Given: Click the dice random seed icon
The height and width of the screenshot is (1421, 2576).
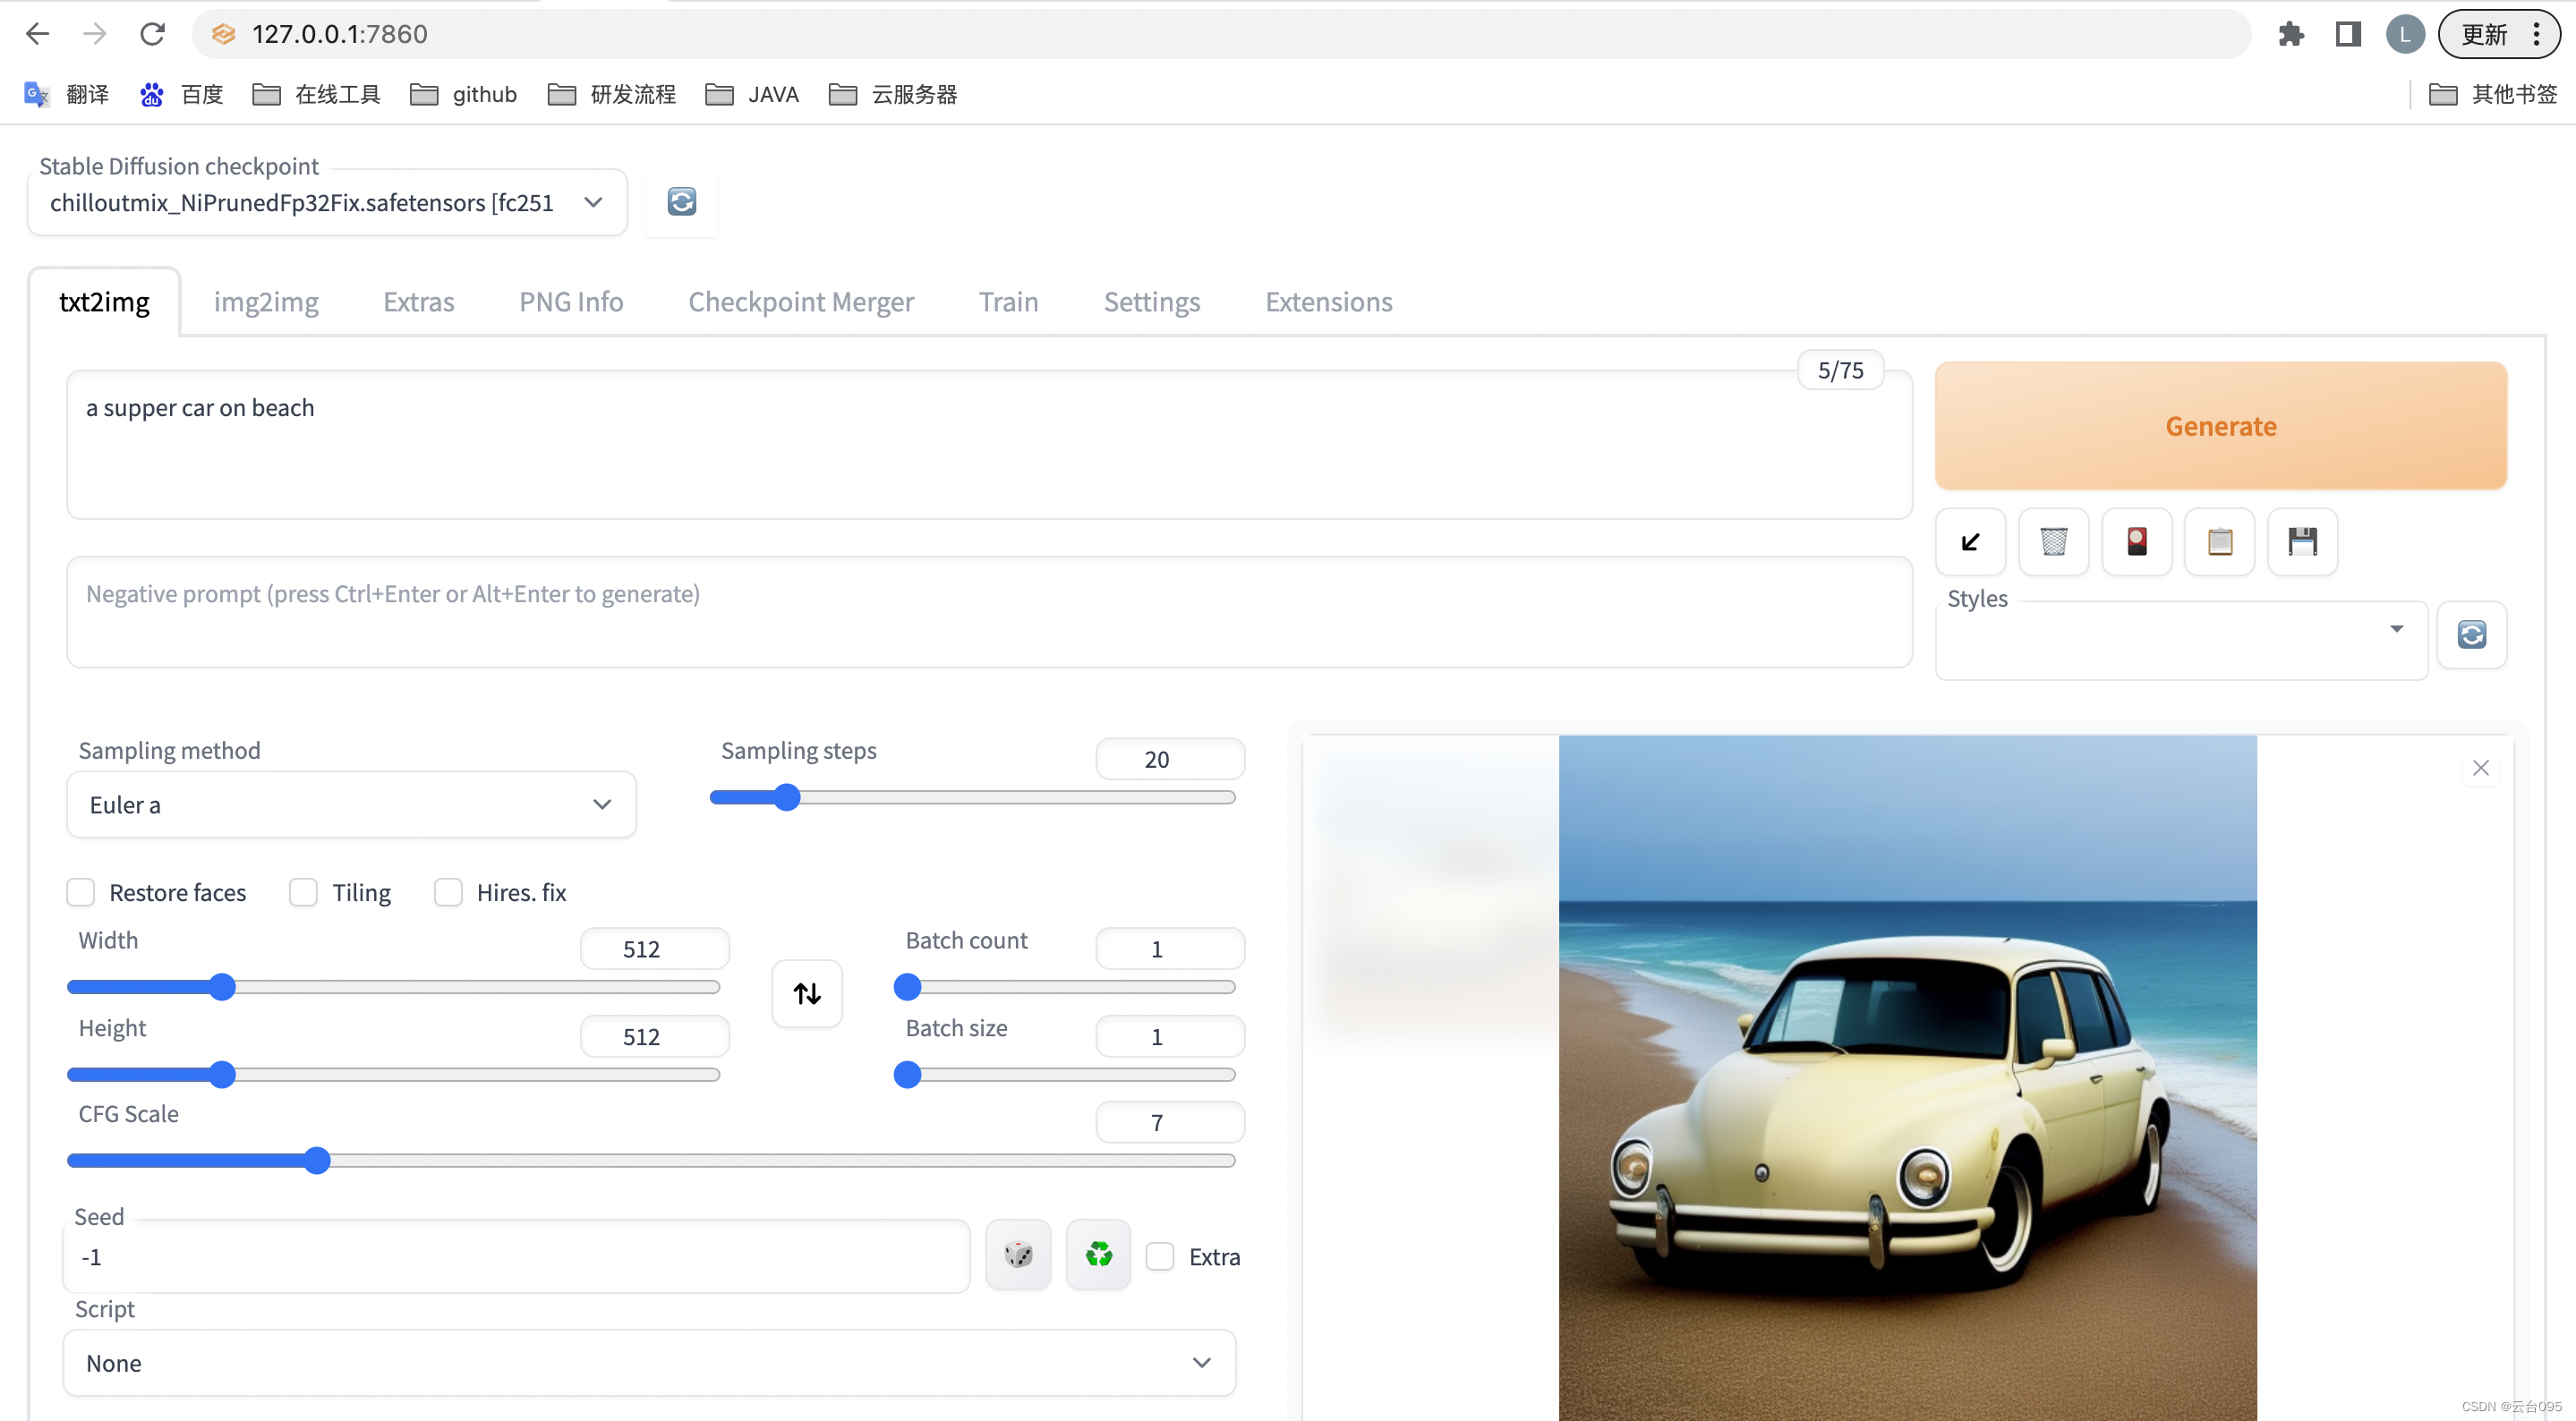Looking at the screenshot, I should click(x=1018, y=1255).
